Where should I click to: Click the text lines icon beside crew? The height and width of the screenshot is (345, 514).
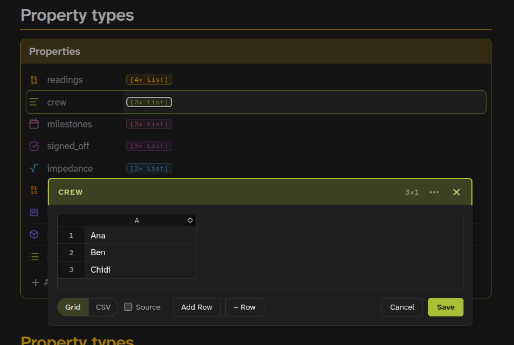click(x=34, y=102)
